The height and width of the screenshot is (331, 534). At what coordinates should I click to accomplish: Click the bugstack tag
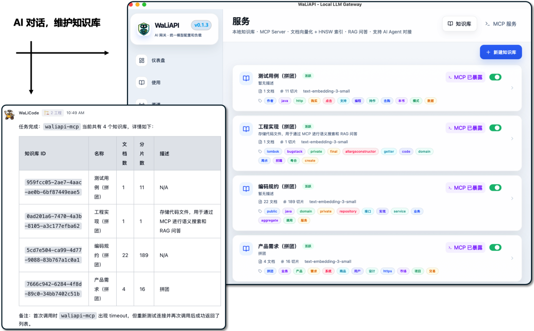[x=295, y=151]
